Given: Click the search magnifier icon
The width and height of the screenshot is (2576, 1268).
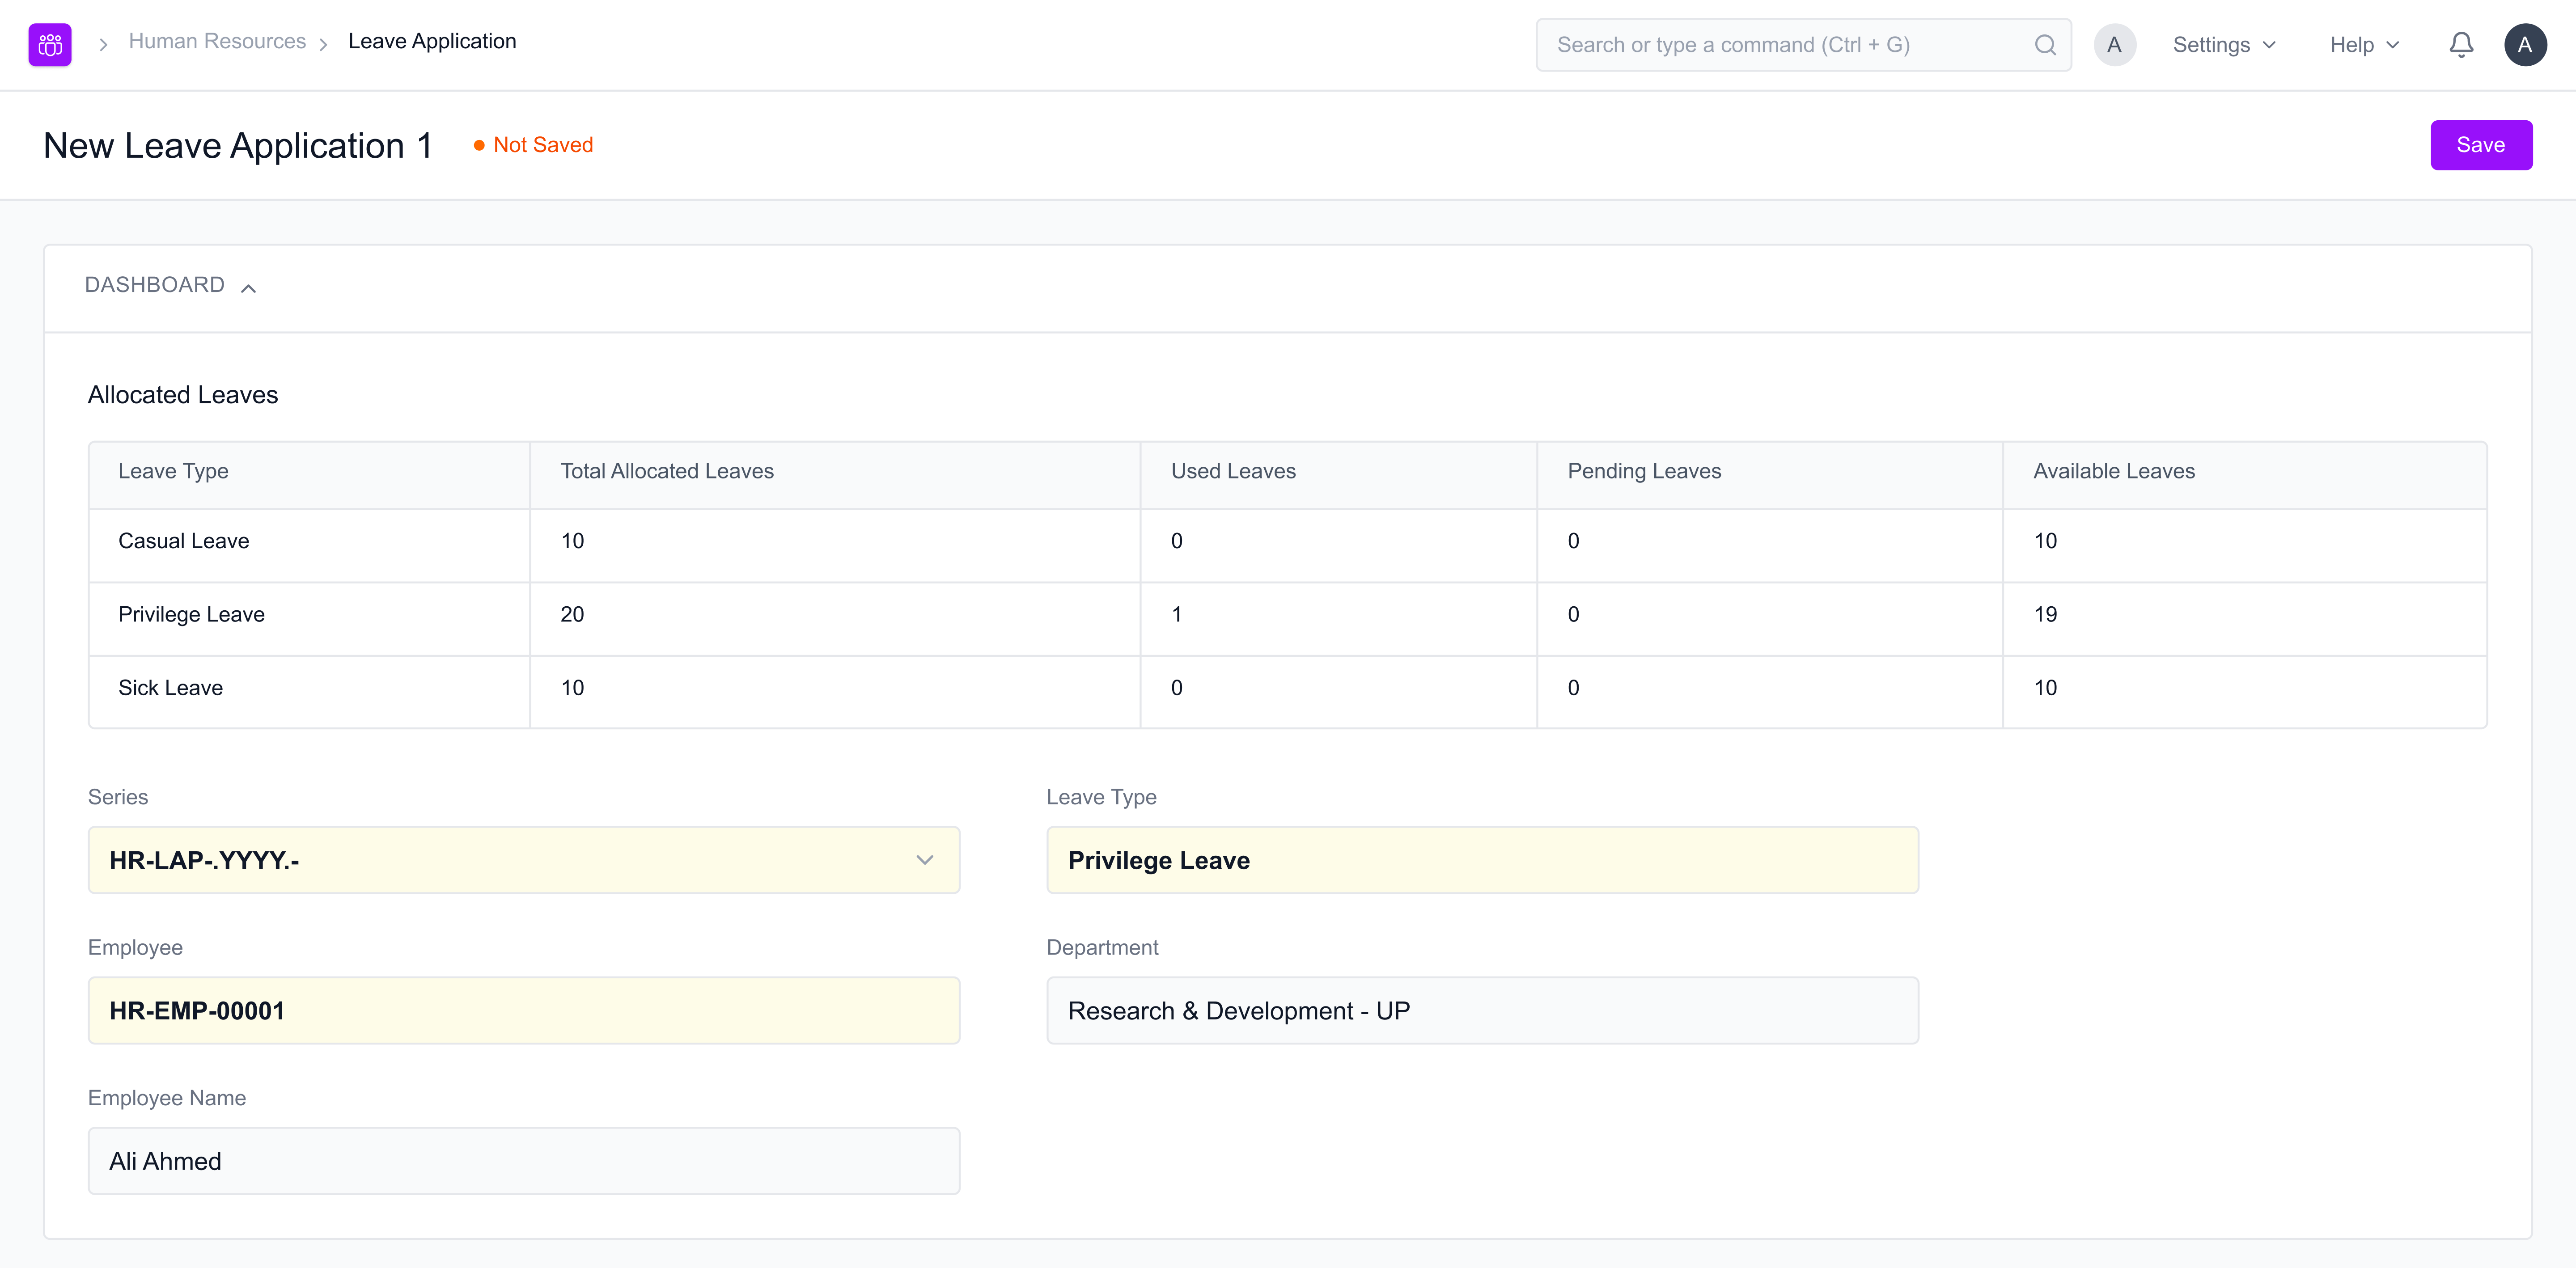Looking at the screenshot, I should pos(2045,45).
